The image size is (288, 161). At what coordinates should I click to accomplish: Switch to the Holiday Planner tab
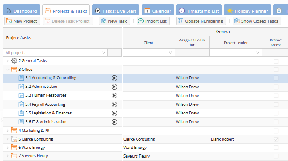[247, 10]
